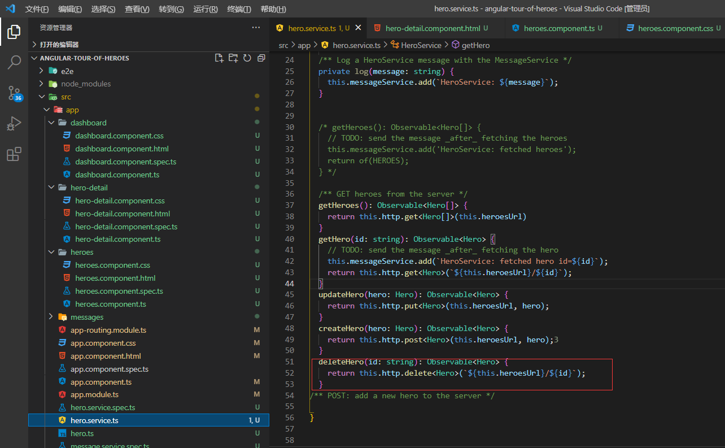
Task: Click the HTML icon of app.component.html
Action: (x=62, y=356)
